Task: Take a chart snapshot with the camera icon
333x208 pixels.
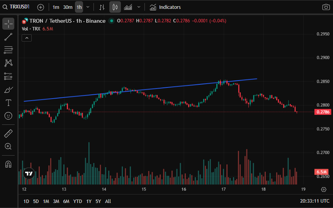Action: click(326, 7)
